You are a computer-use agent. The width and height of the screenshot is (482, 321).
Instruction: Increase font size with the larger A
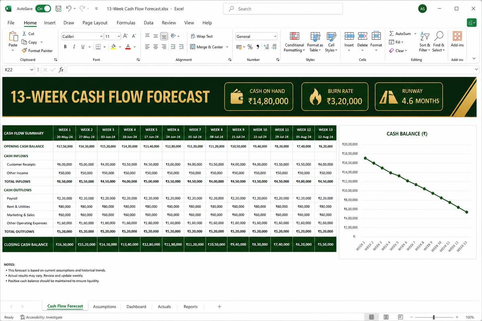tap(125, 36)
